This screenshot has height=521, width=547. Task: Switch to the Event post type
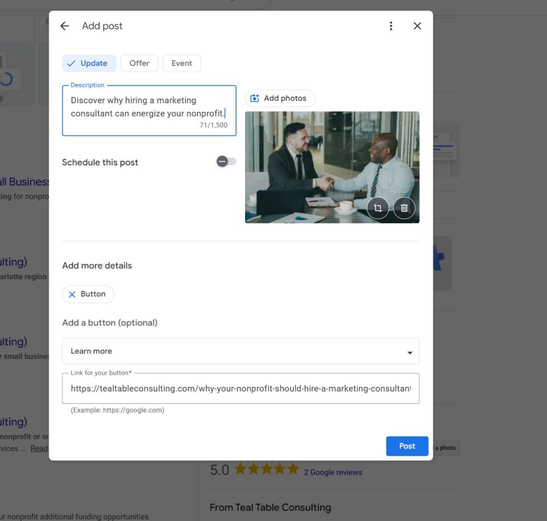[x=182, y=63]
